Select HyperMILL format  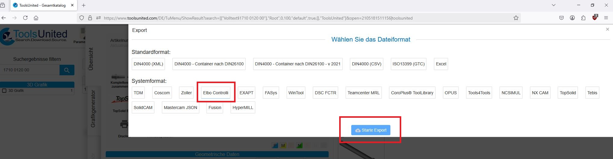[243, 108]
